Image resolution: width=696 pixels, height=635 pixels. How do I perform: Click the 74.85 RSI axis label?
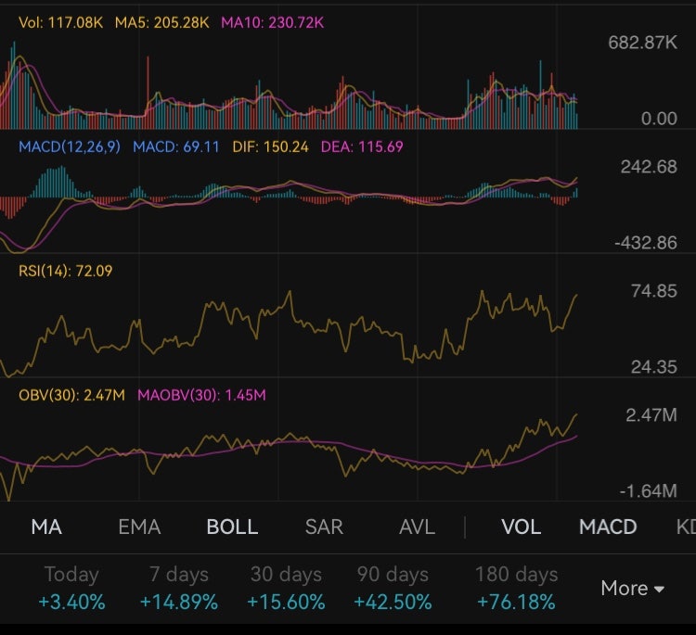tap(654, 291)
